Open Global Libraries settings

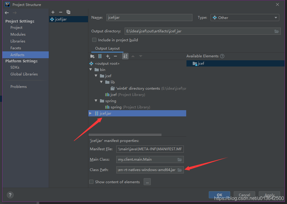(24, 74)
